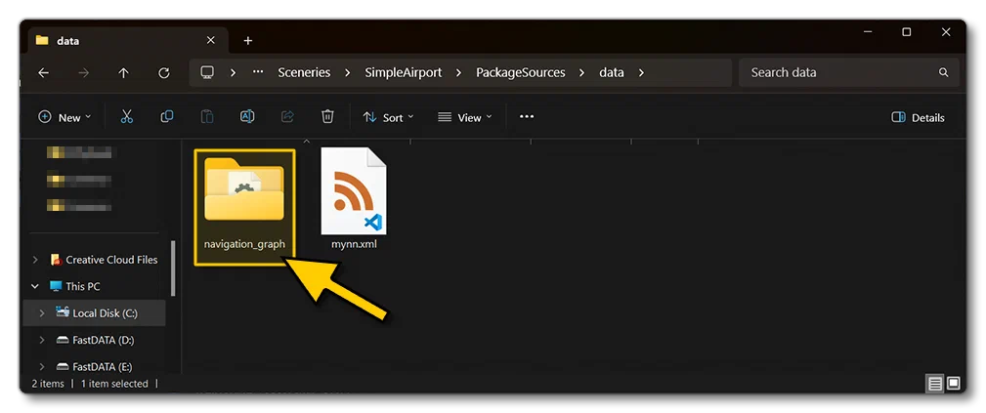Screen dimensions: 986x413
Task: Copy the selected item
Action: tap(167, 117)
